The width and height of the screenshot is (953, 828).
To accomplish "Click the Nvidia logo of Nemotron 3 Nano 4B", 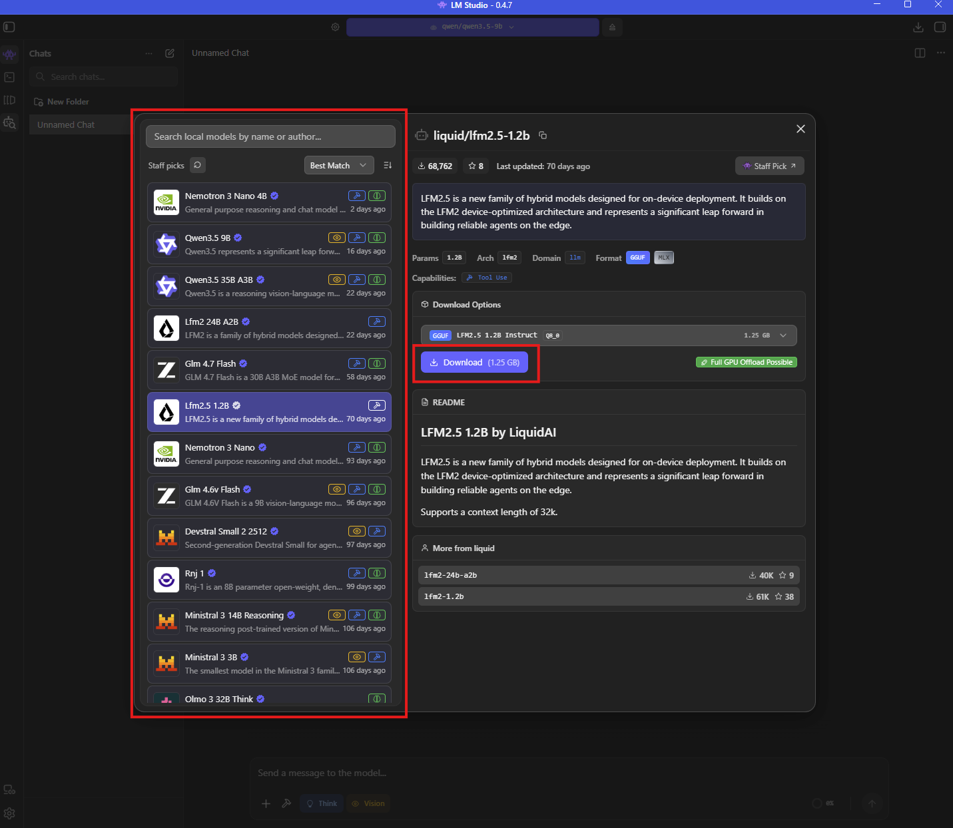I will [x=166, y=202].
